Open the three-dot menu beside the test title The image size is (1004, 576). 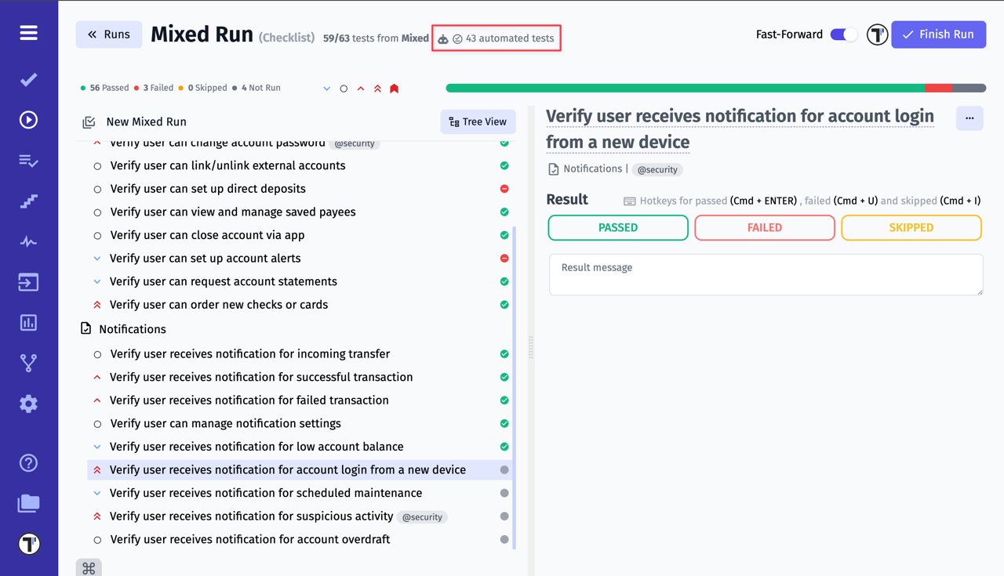coord(969,118)
